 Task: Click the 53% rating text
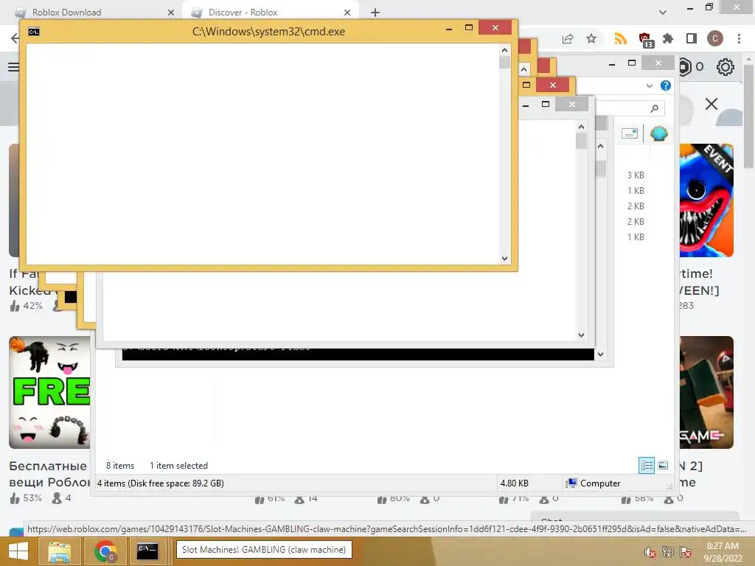pyautogui.click(x=32, y=497)
